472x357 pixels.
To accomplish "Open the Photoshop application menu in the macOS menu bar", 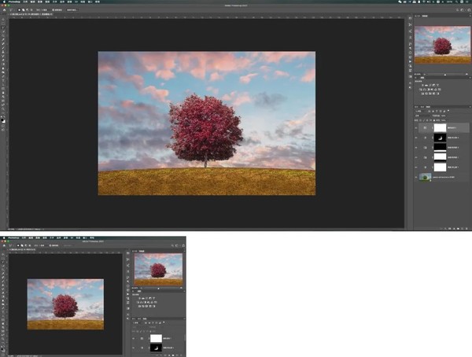I will coord(13,2).
